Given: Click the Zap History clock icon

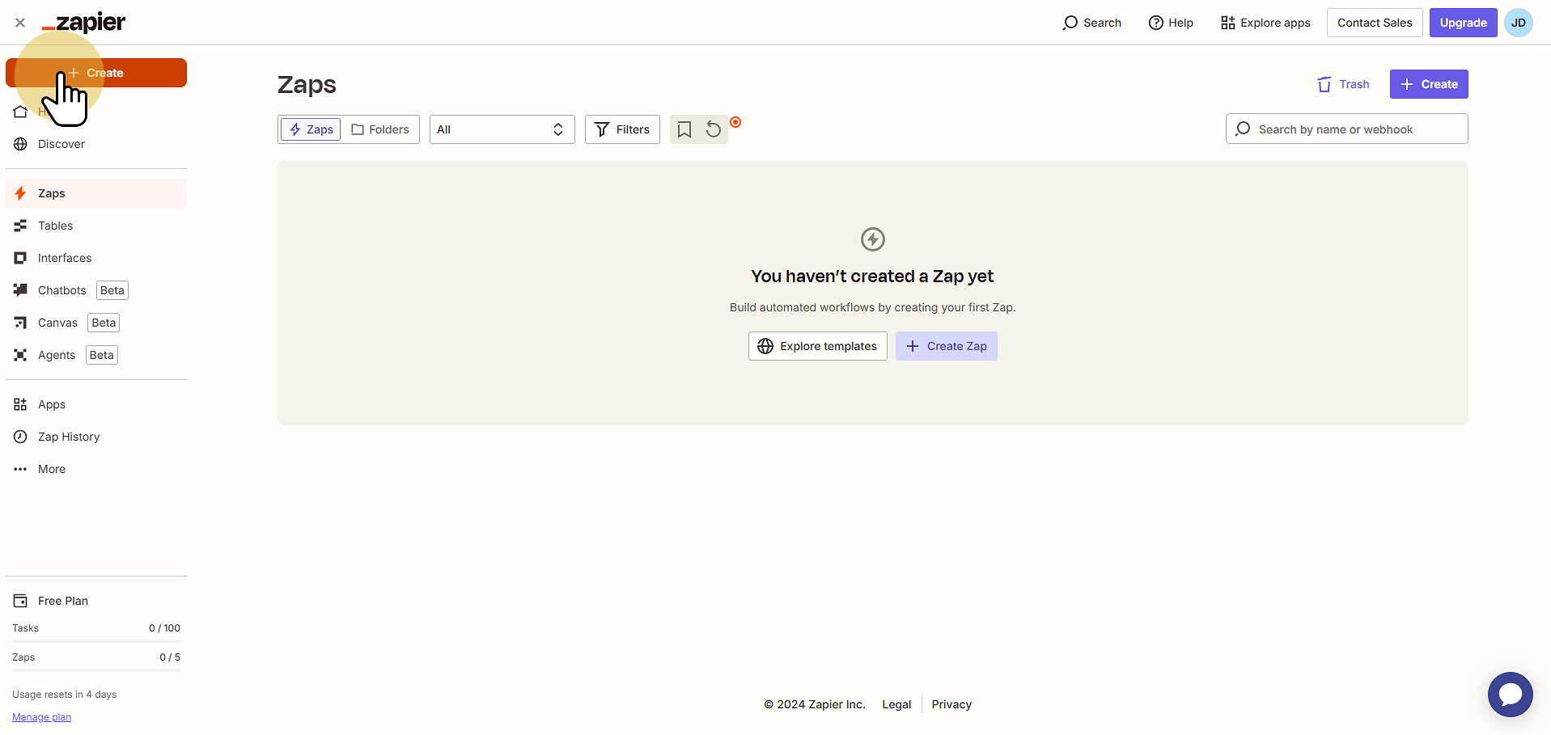Looking at the screenshot, I should pyautogui.click(x=20, y=437).
